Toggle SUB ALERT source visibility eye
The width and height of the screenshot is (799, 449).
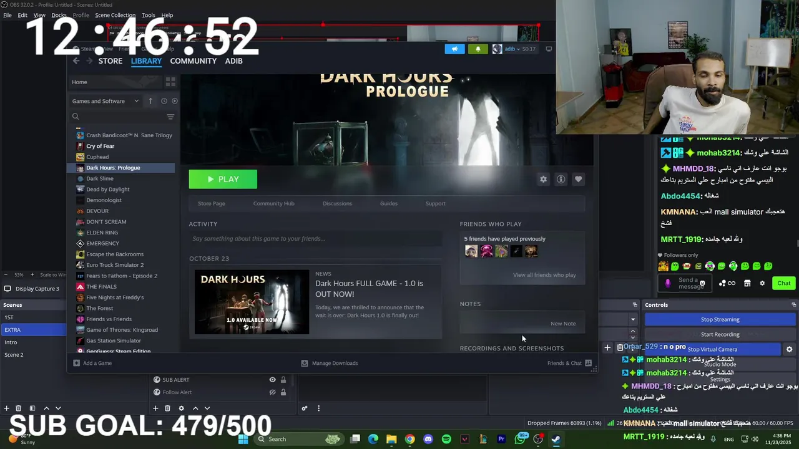click(x=272, y=380)
